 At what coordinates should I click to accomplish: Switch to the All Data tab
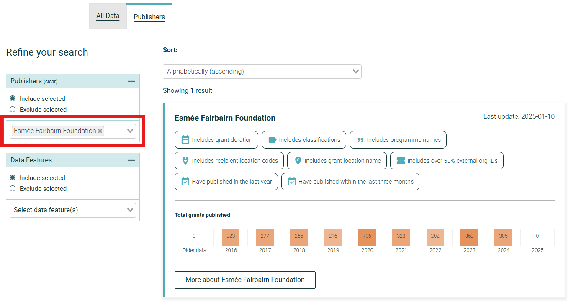coord(108,16)
